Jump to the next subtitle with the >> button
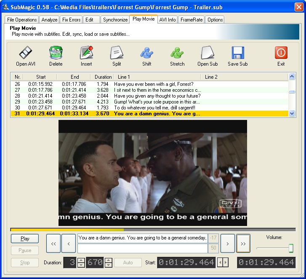 [243, 243]
